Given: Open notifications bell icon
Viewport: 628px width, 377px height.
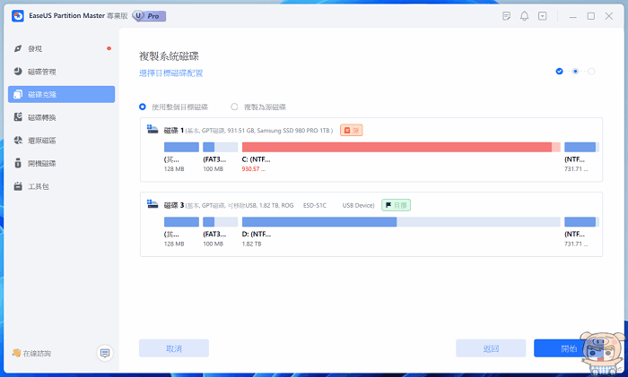Looking at the screenshot, I should [524, 16].
